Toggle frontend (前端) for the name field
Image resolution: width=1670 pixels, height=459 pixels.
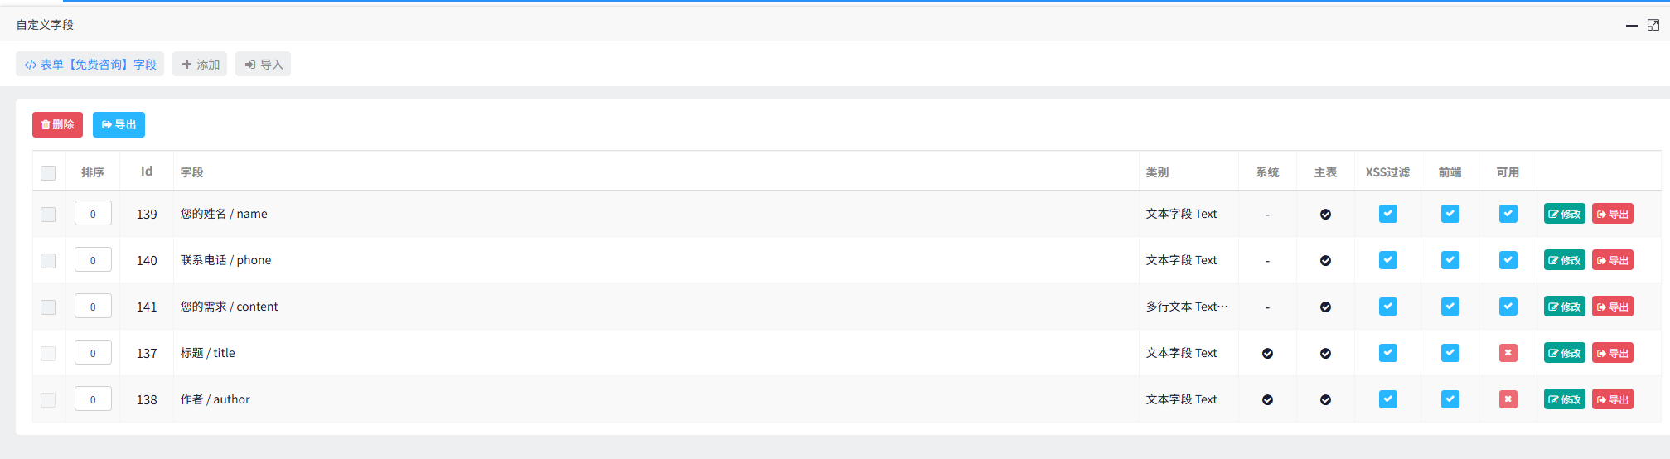1450,214
